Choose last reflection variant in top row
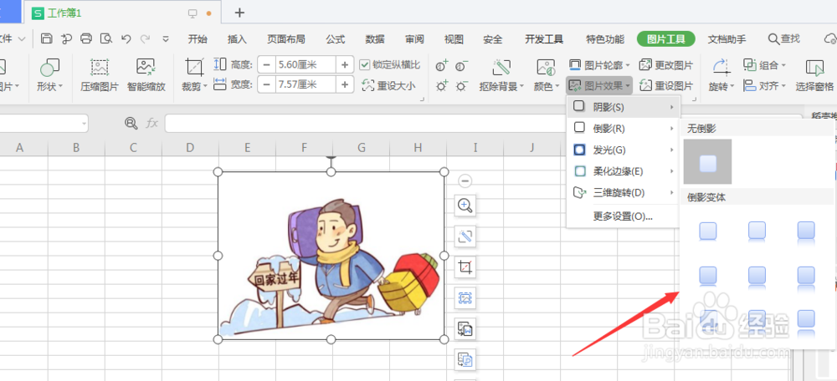 tap(806, 231)
